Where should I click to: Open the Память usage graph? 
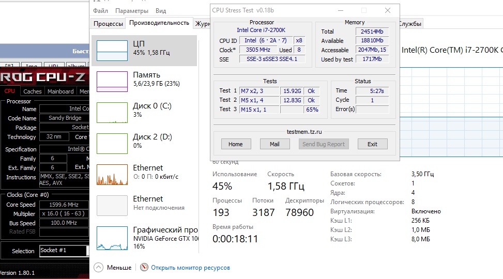pos(112,82)
